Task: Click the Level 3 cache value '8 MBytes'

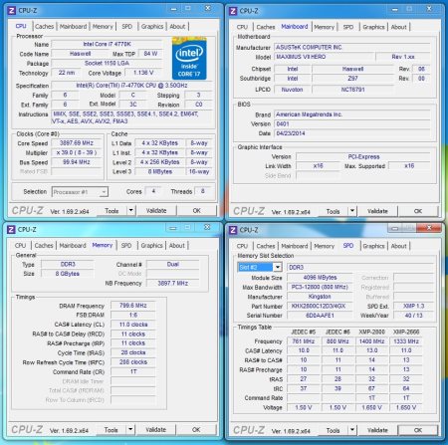Action: pos(159,172)
